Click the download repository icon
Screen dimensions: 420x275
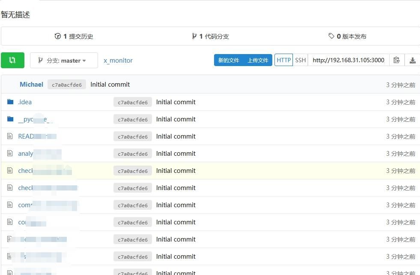click(412, 60)
